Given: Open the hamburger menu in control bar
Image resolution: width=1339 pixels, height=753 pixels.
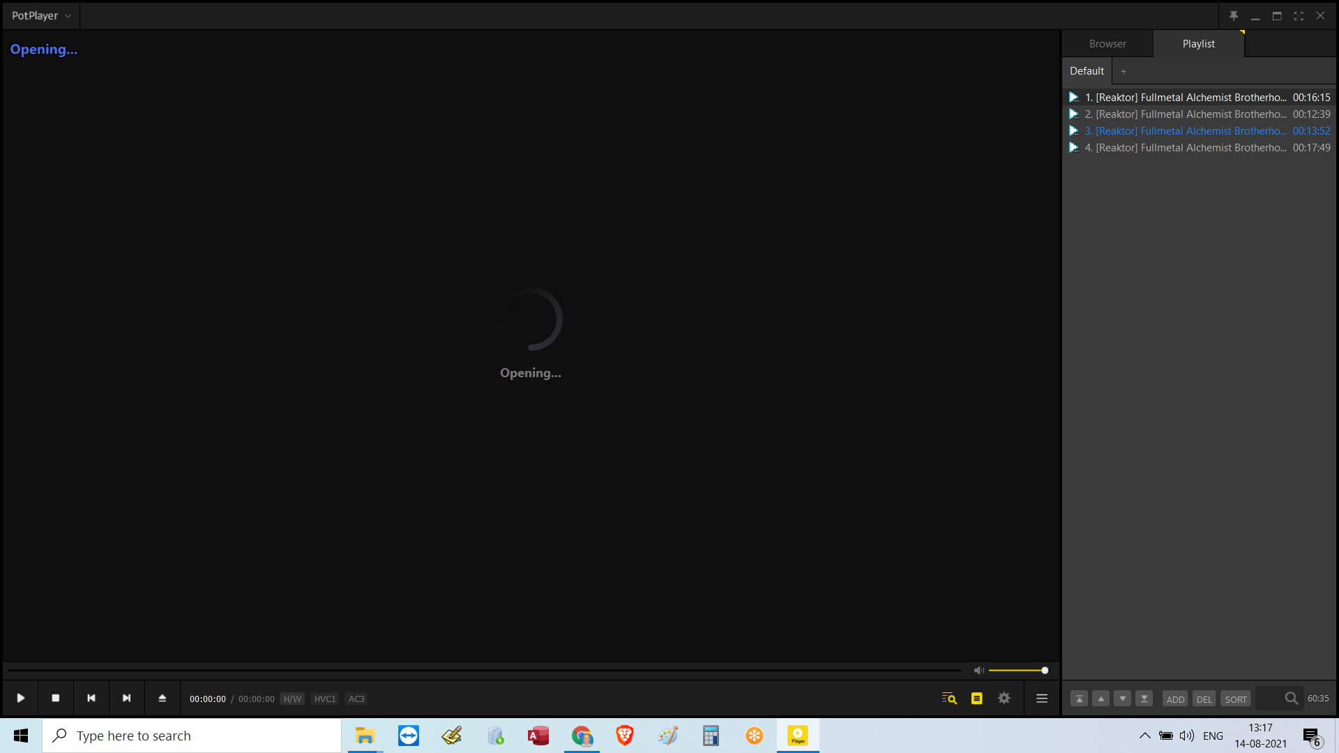Looking at the screenshot, I should pos(1042,698).
